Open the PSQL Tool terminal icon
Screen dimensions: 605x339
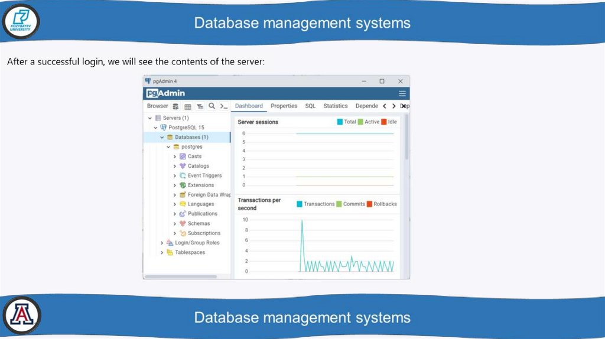click(x=223, y=106)
